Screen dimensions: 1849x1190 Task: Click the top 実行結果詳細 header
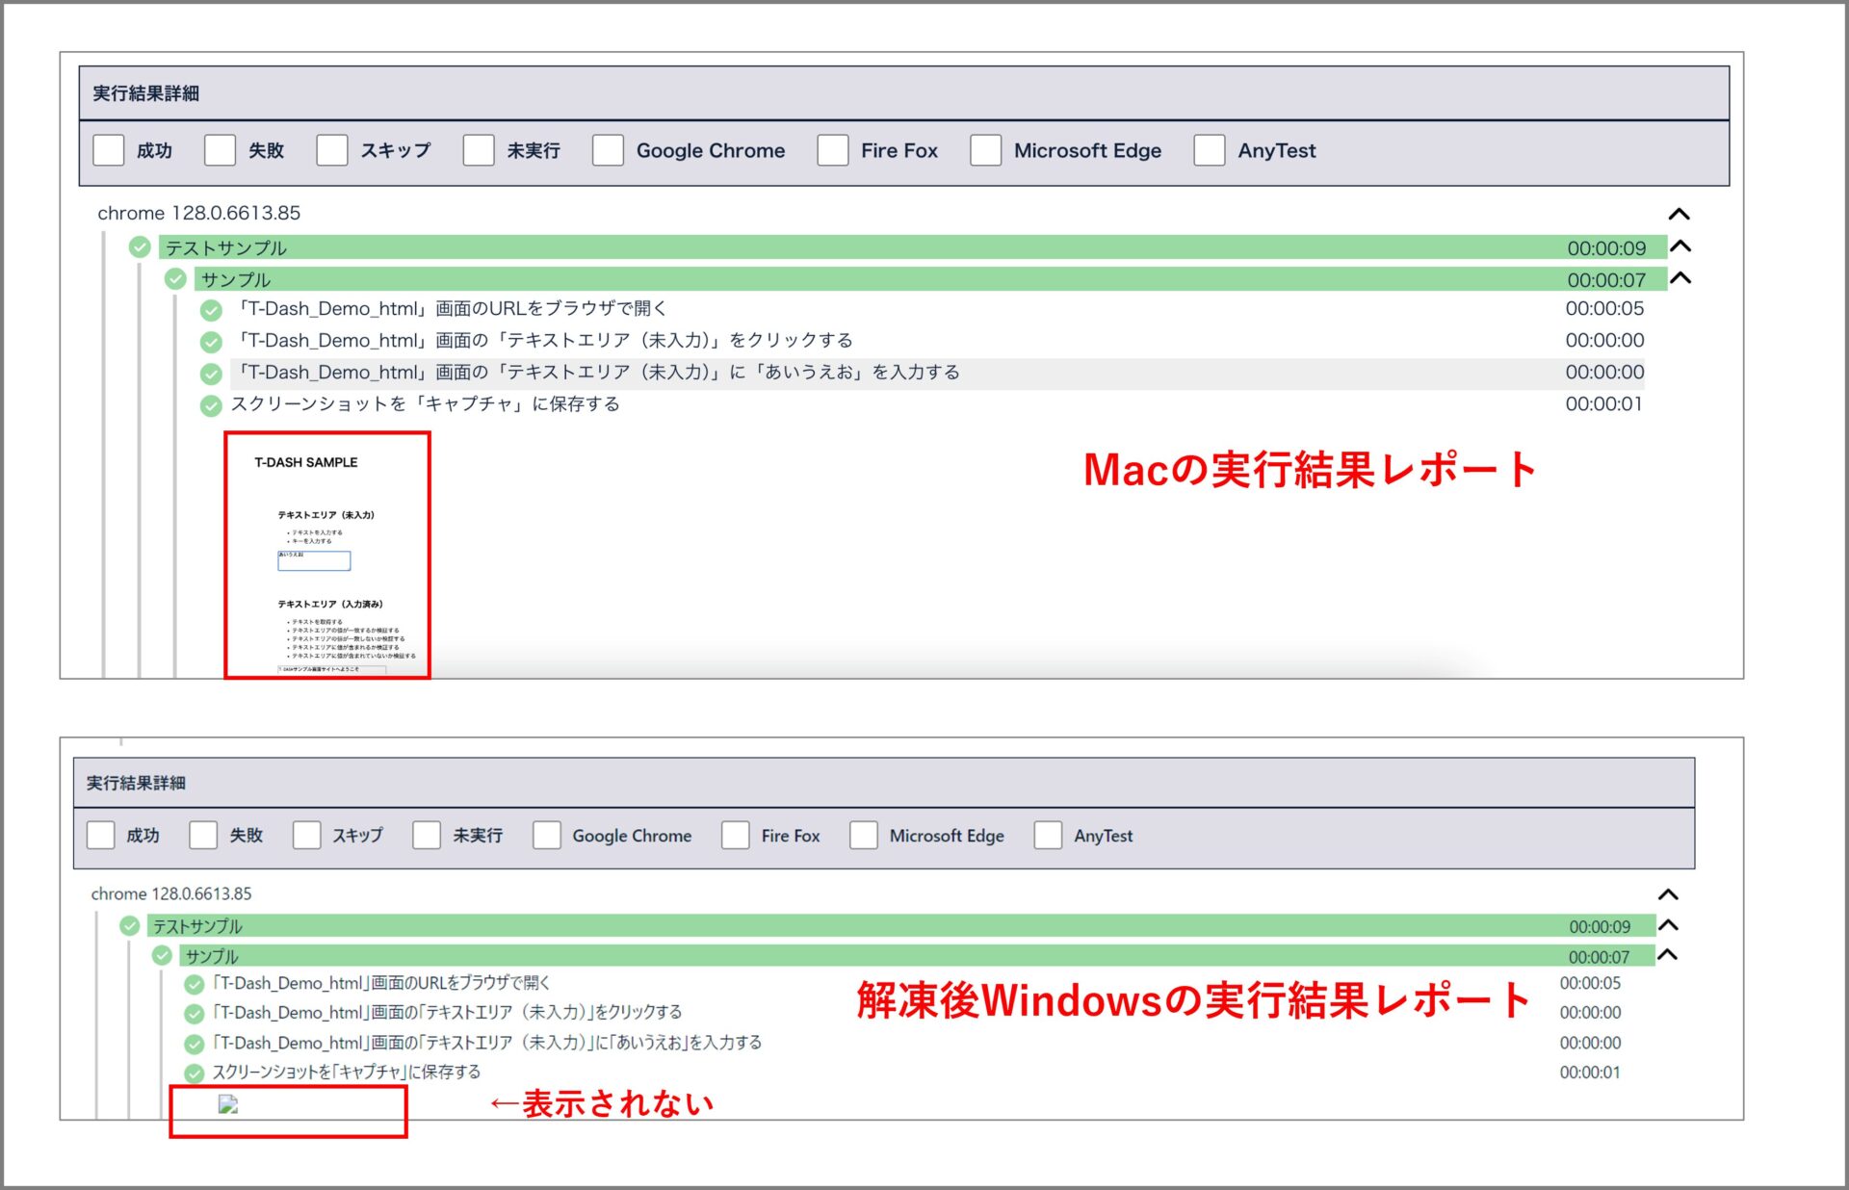(146, 93)
